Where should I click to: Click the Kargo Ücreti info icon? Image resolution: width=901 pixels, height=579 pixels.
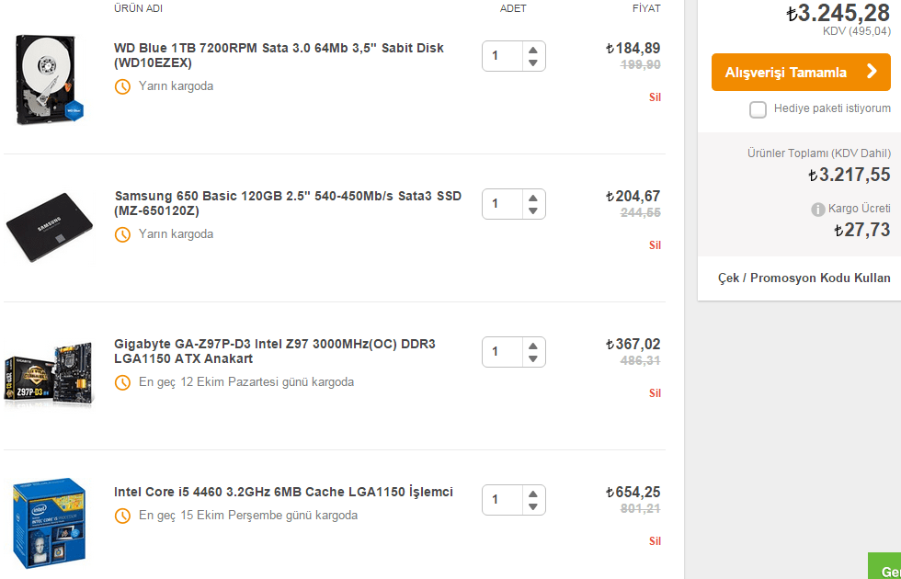818,210
